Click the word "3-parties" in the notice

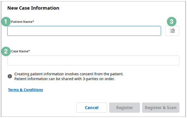click(x=91, y=79)
